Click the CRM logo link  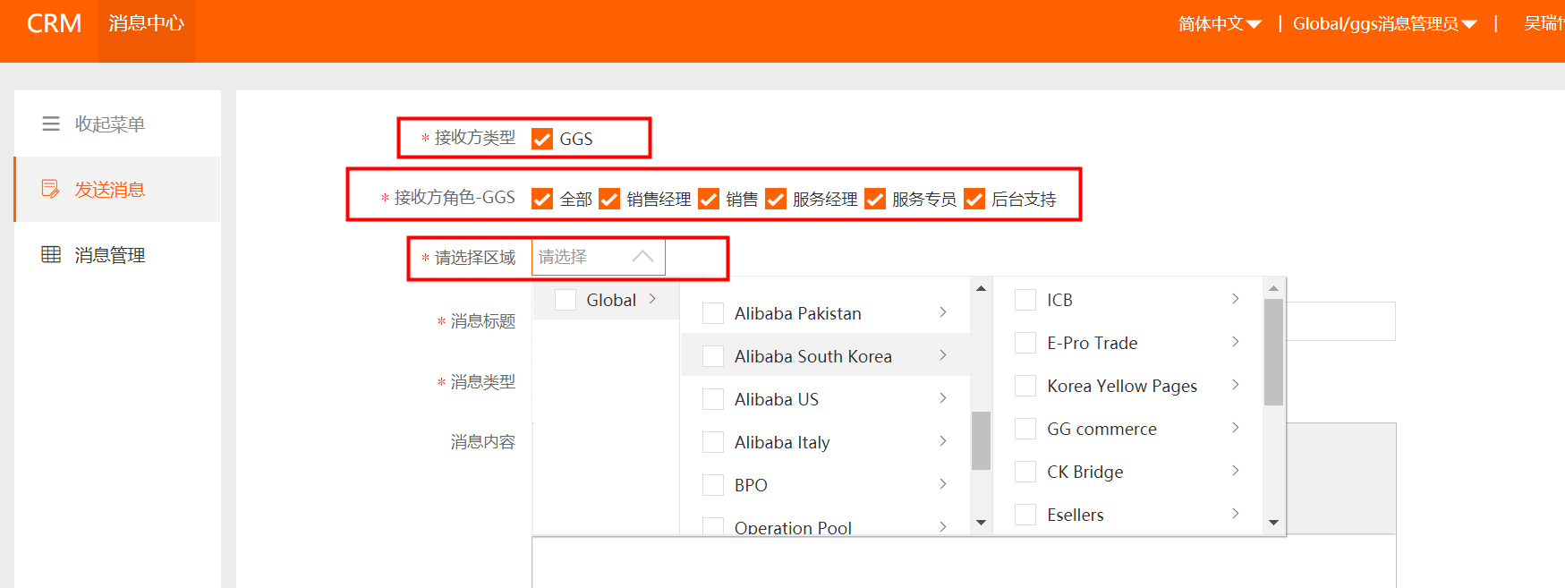(x=55, y=24)
